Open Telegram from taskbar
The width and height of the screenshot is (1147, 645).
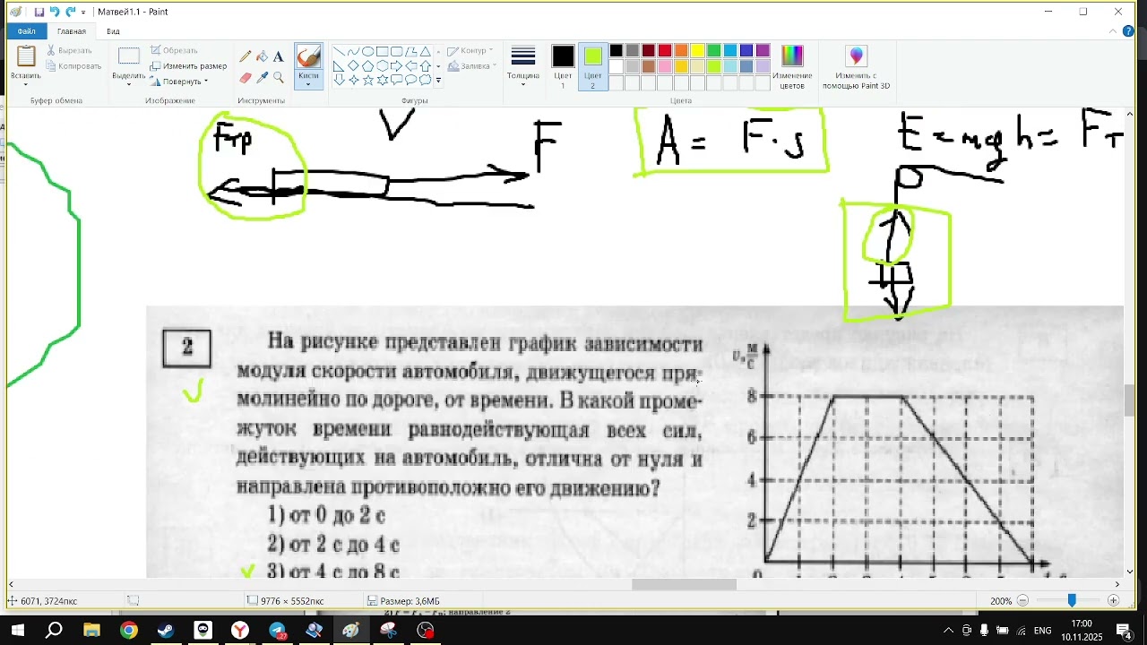coord(278,631)
